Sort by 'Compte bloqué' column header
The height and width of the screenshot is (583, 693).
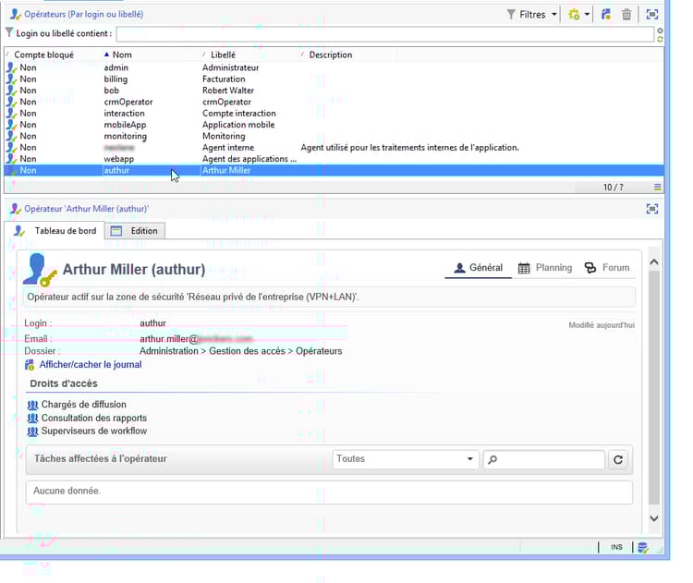click(x=43, y=55)
